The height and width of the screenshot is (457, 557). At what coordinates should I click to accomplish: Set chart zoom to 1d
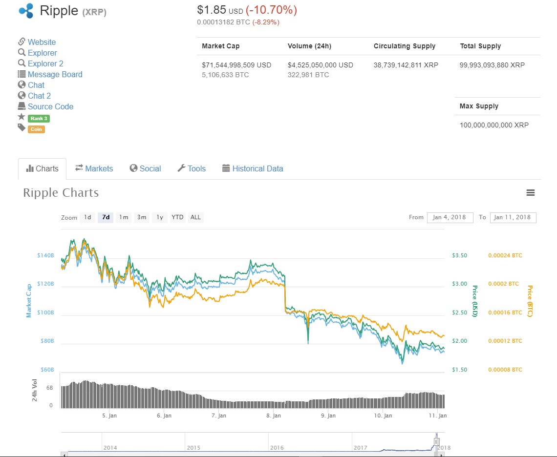(88, 217)
